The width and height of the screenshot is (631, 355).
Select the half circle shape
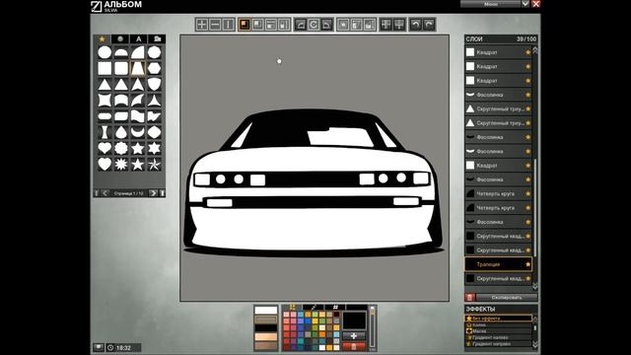[x=121, y=52]
